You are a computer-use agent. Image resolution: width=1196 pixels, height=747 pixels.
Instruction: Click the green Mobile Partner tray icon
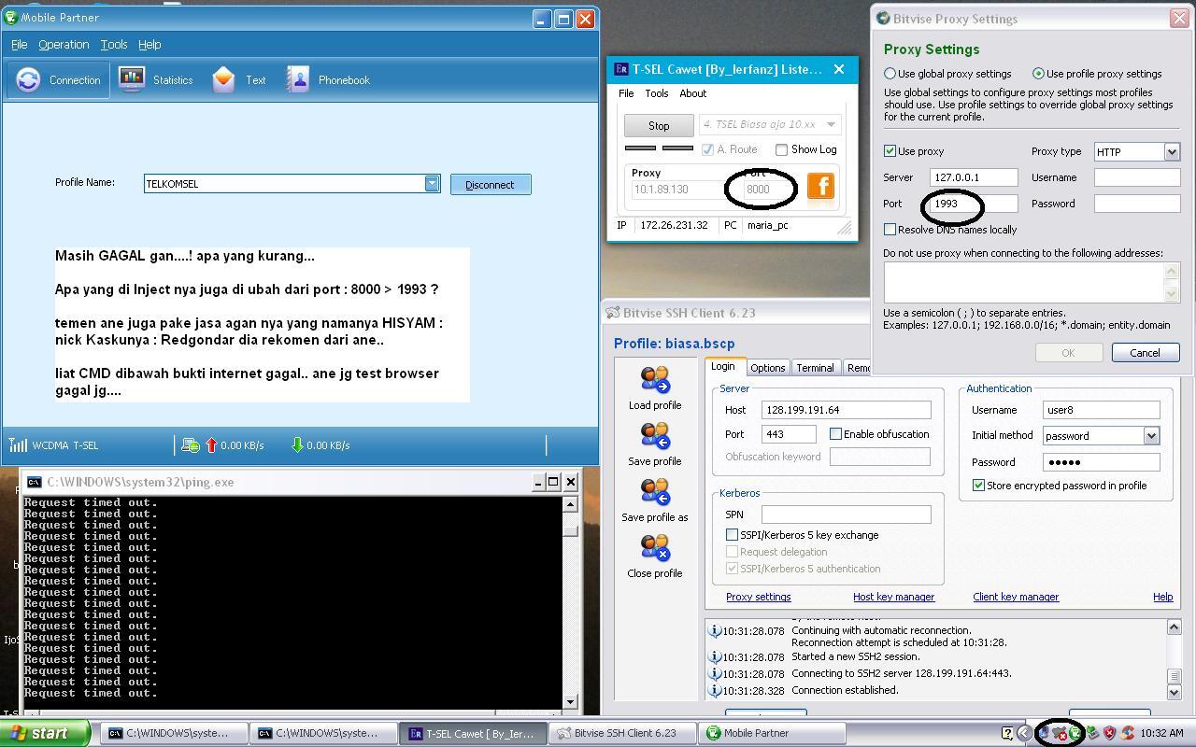pyautogui.click(x=1075, y=734)
